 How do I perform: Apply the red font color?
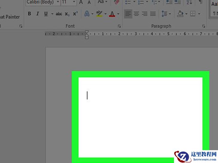click(x=112, y=14)
